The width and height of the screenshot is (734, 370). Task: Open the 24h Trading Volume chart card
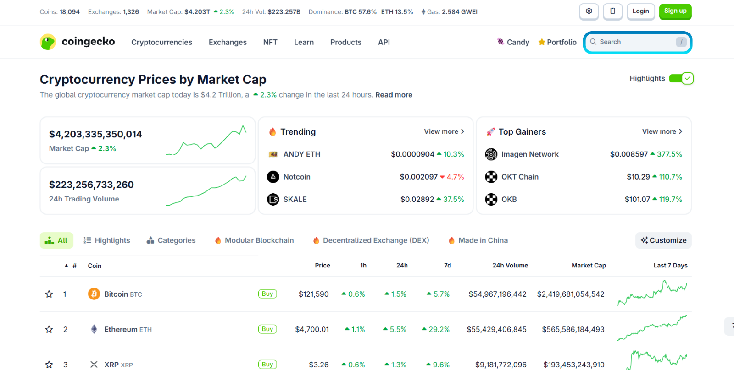(148, 190)
